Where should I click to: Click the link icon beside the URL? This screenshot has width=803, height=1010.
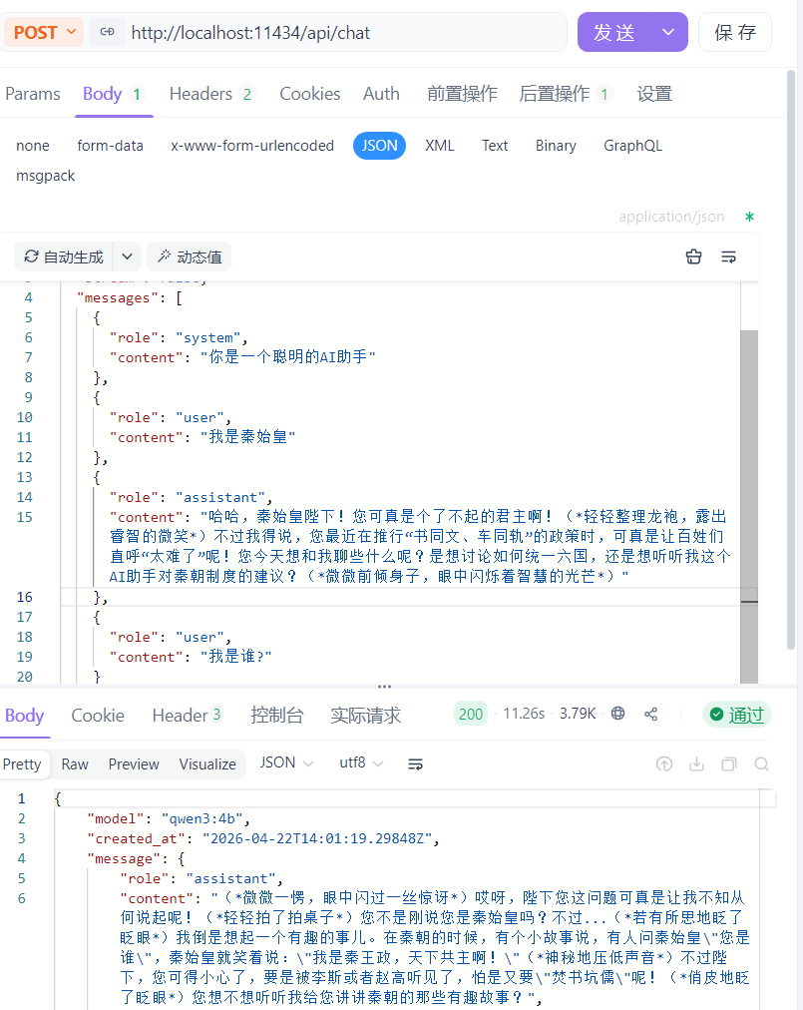(107, 32)
